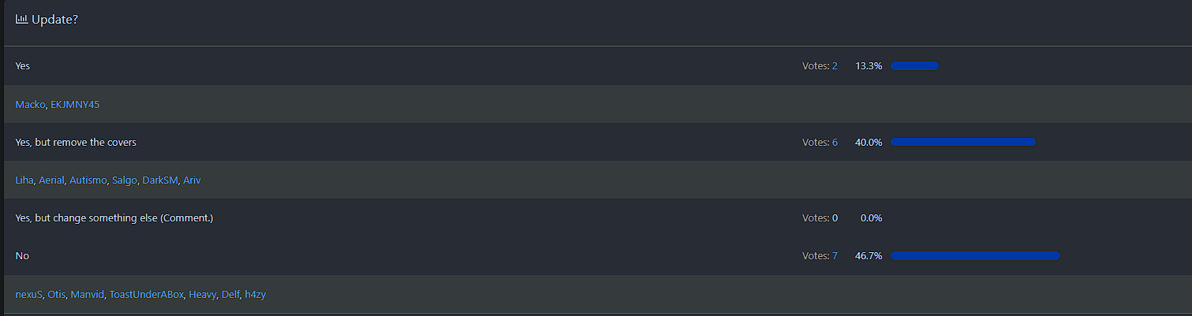The width and height of the screenshot is (1192, 316).
Task: Open EKJMNY45's profile link
Action: [x=75, y=104]
